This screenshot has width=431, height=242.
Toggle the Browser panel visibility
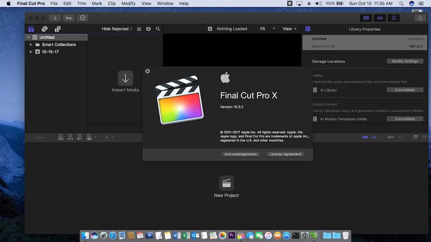[x=366, y=18]
